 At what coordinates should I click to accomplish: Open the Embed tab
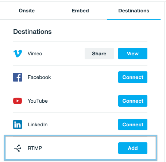80,11
